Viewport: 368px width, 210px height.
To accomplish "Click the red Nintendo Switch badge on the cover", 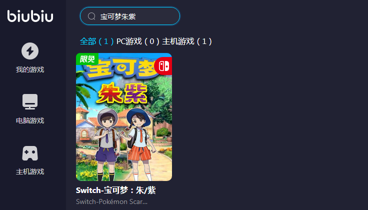I will pyautogui.click(x=163, y=66).
